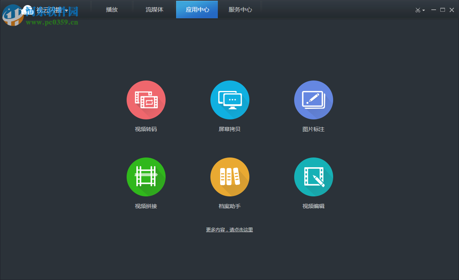This screenshot has width=459, height=280.
Task: Start the 视频拼接 video splicing tool
Action: [x=146, y=177]
